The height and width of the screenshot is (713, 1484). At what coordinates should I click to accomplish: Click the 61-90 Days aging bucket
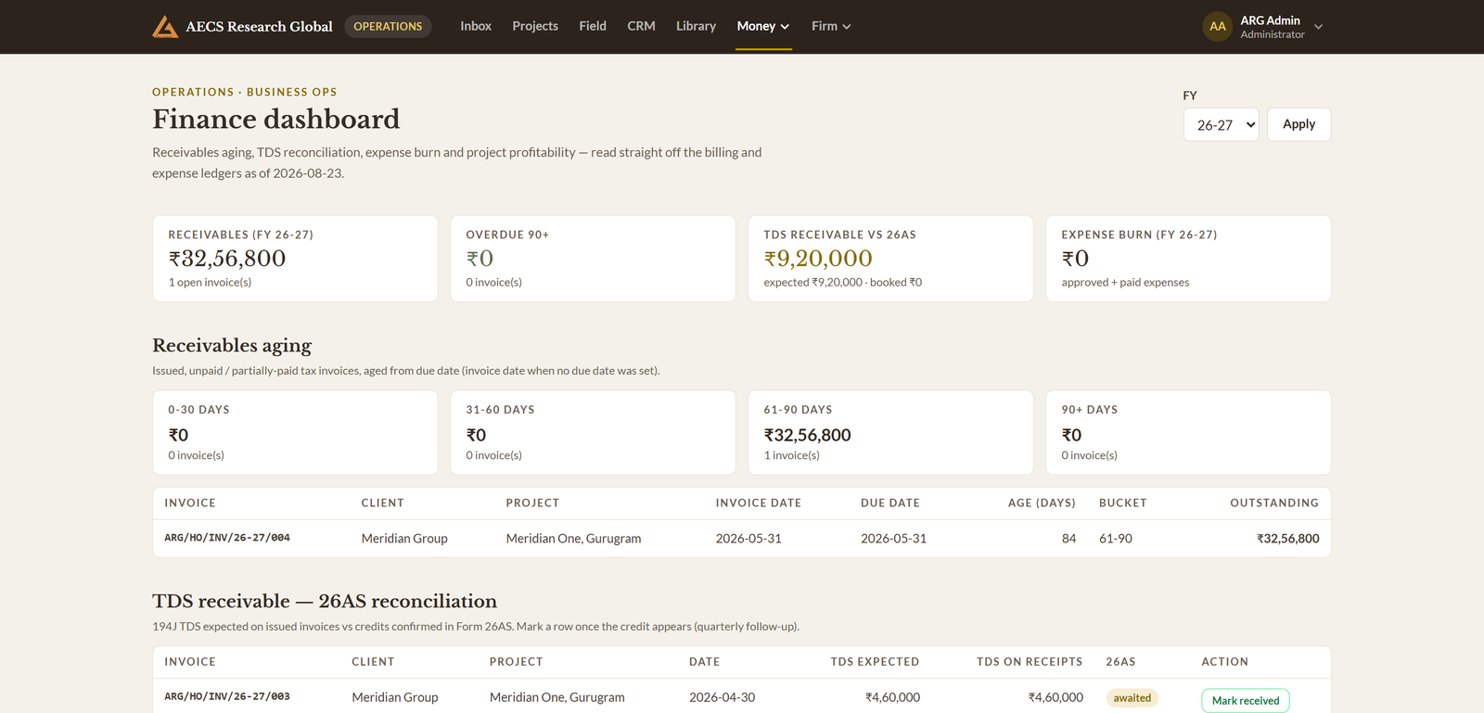890,433
